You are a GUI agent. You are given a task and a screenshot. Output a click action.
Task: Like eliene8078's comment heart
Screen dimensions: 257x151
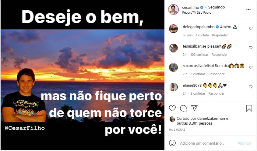click(x=251, y=87)
